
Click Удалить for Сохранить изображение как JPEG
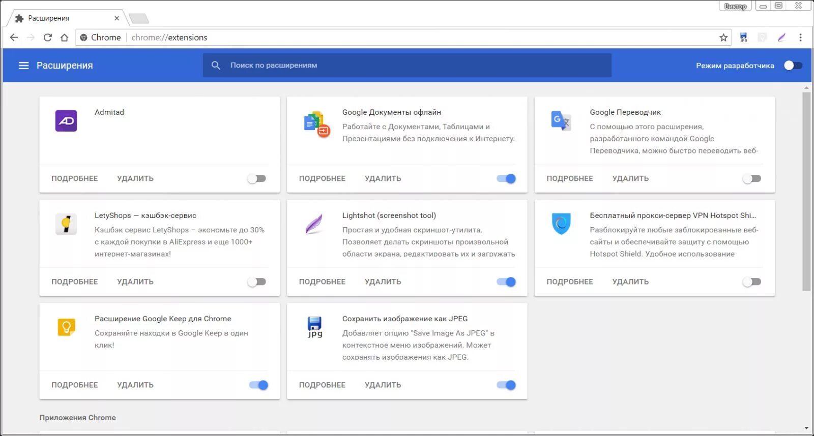coord(383,385)
